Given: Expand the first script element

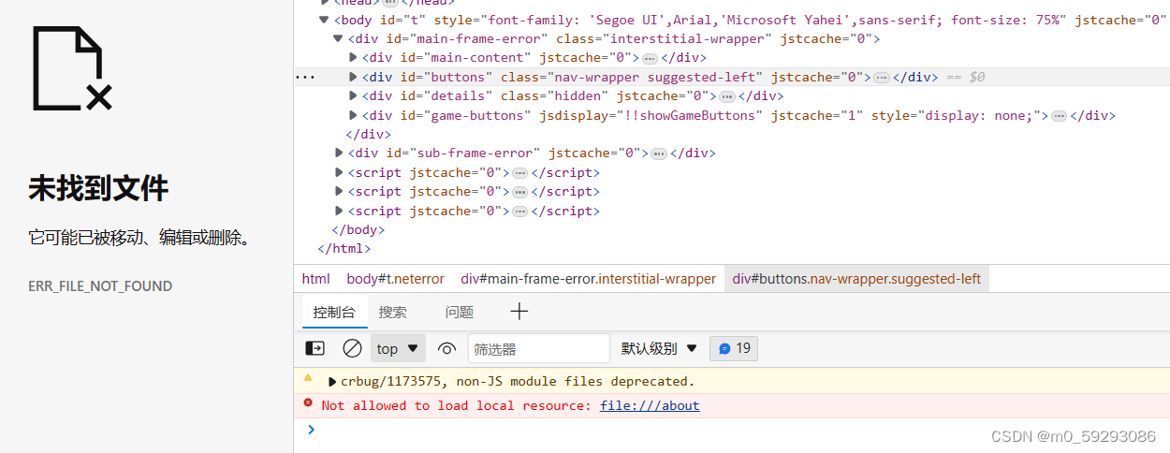Looking at the screenshot, I should [339, 172].
